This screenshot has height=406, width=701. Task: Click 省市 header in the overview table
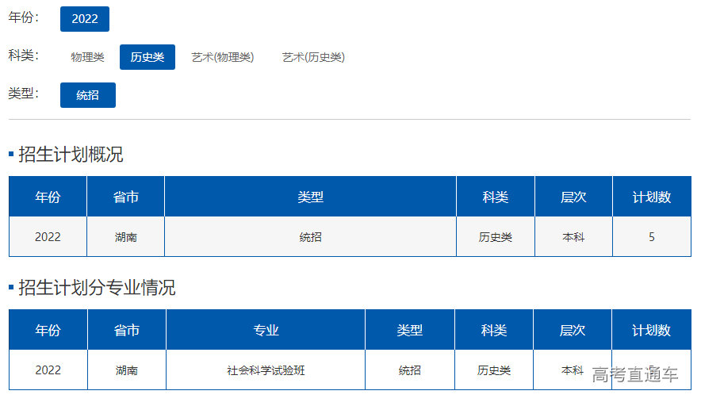point(126,197)
